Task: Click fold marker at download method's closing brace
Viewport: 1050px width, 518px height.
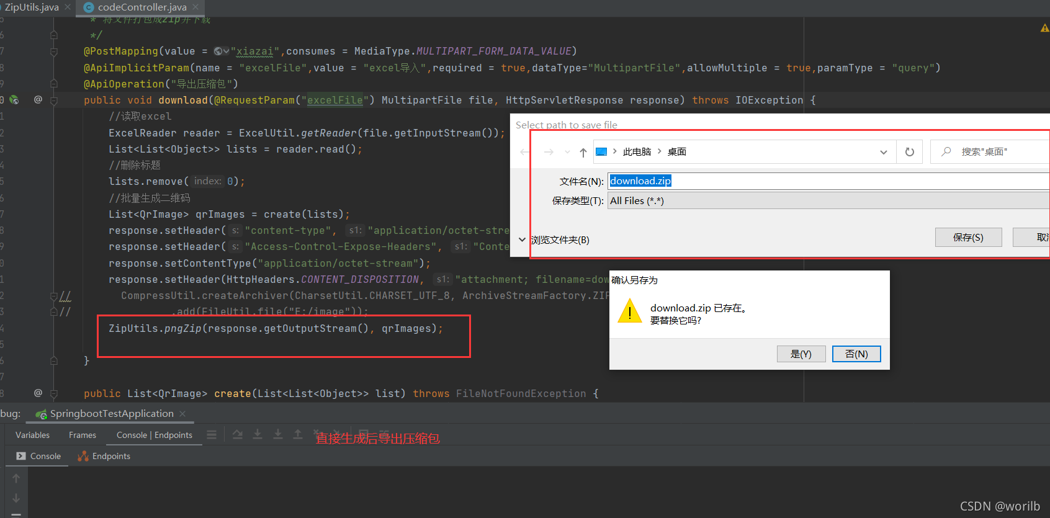Action: pos(54,360)
